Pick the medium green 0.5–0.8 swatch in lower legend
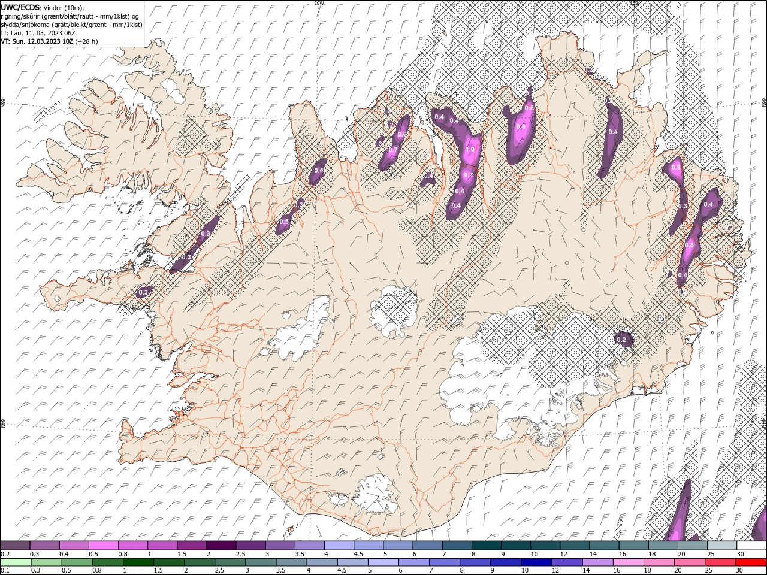 77,562
